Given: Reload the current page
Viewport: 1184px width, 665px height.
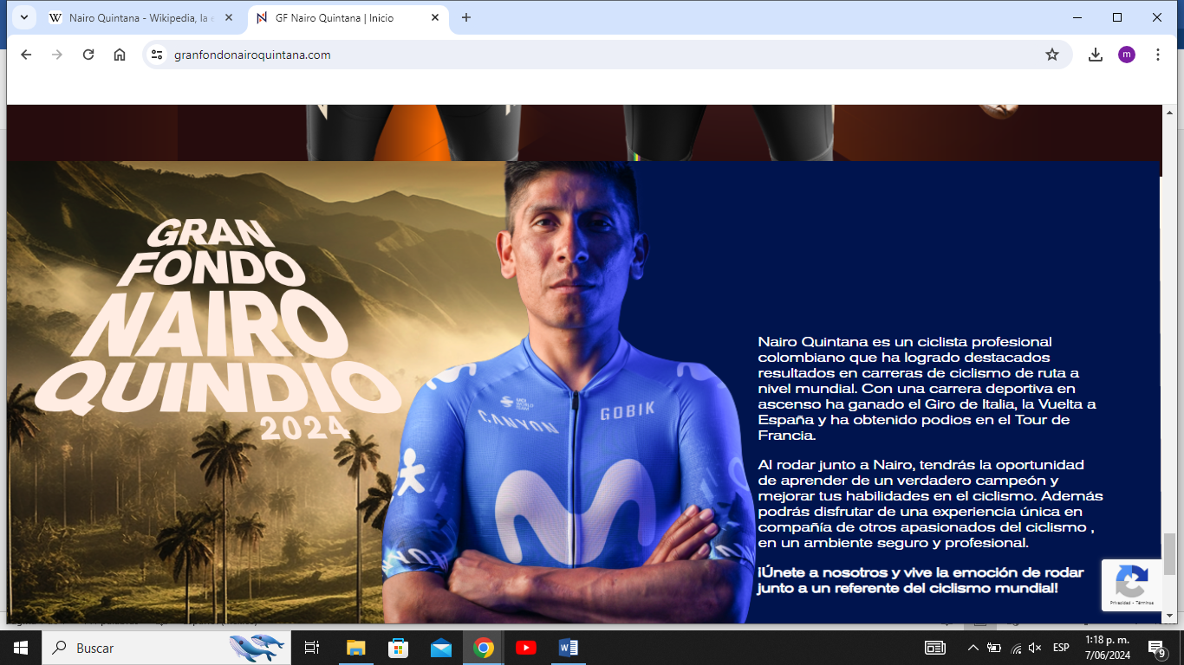Looking at the screenshot, I should [88, 55].
